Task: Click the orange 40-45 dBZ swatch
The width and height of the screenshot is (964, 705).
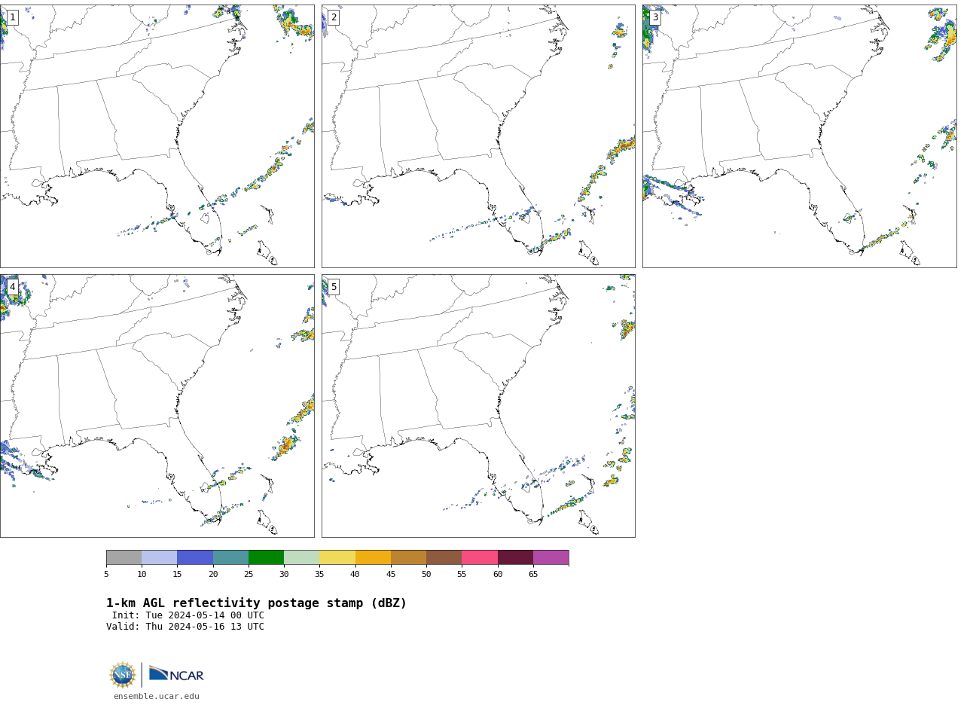Action: (x=373, y=557)
